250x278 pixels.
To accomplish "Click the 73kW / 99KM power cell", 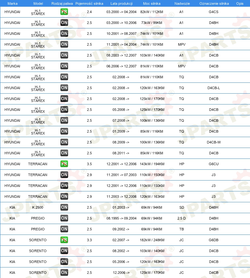I will [x=152, y=23].
